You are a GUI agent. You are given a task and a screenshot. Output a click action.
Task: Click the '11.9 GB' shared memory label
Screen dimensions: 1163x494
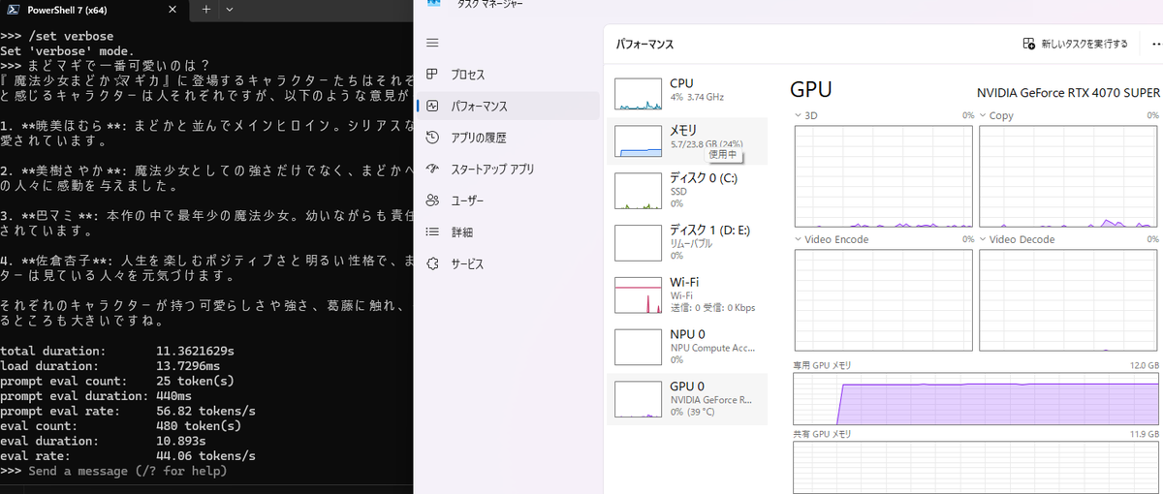pyautogui.click(x=1146, y=434)
